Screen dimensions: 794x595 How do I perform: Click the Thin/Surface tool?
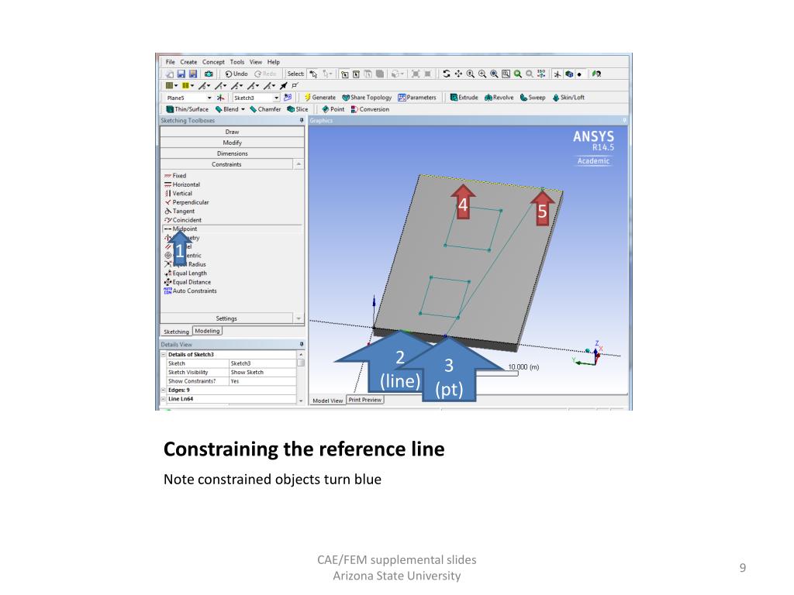188,109
